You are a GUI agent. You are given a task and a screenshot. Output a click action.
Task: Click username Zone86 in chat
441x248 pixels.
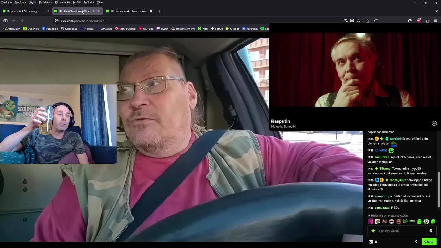tap(380, 151)
